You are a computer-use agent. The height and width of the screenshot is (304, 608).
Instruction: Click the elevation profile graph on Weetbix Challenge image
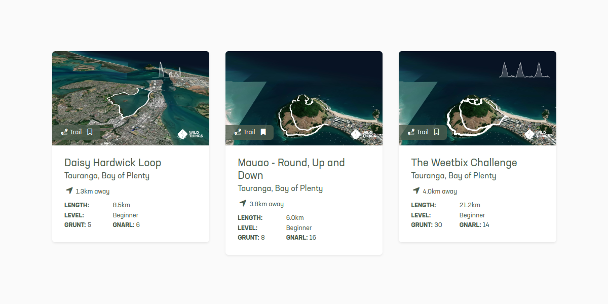click(x=524, y=70)
